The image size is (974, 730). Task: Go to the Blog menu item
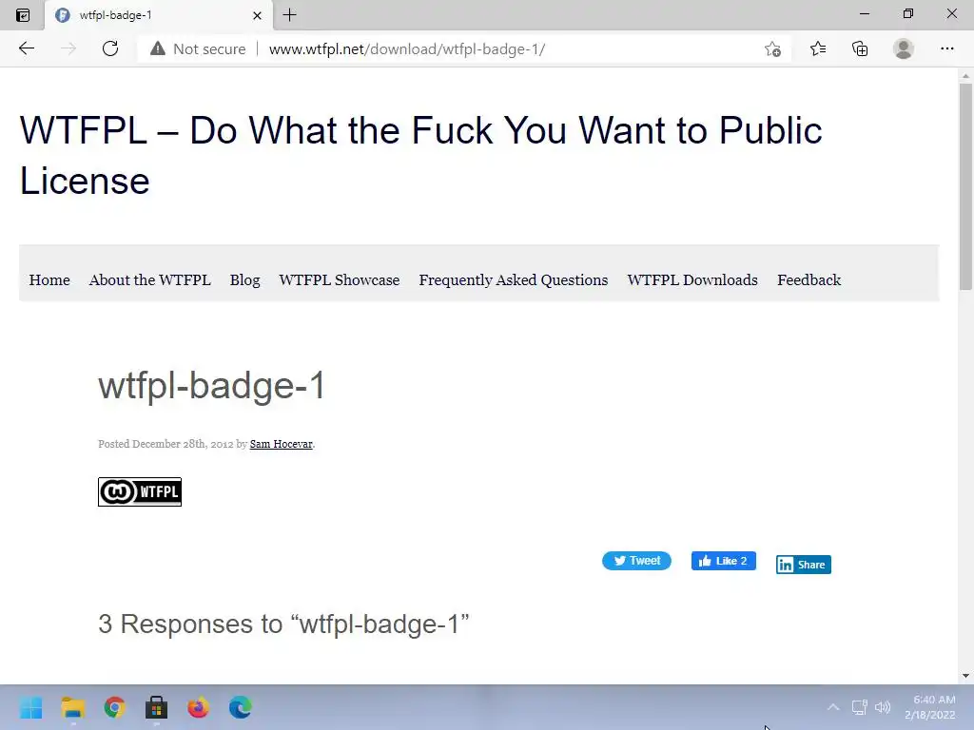244,280
